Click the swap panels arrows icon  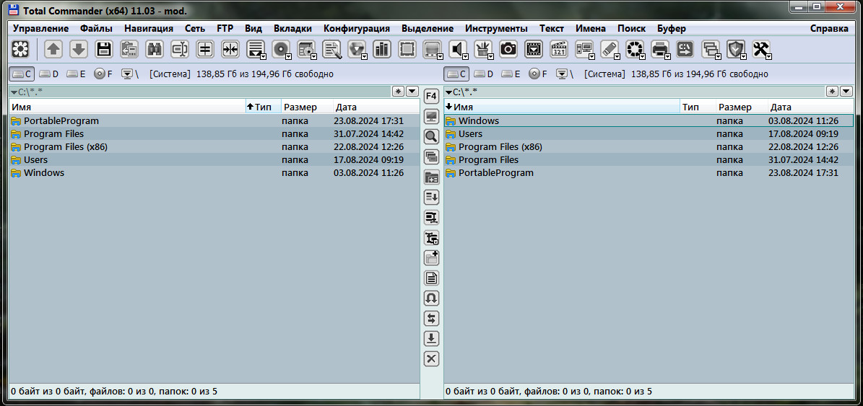432,318
